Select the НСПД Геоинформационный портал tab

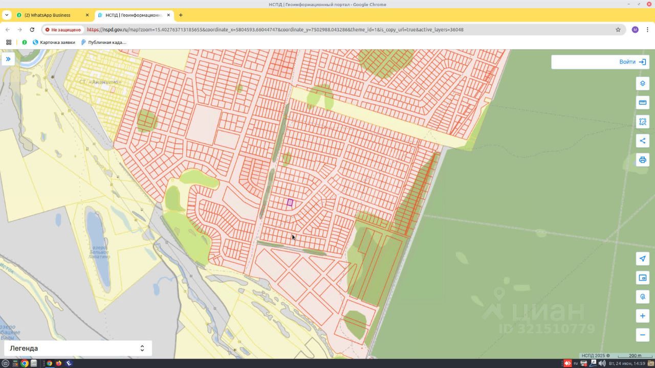[x=133, y=15]
